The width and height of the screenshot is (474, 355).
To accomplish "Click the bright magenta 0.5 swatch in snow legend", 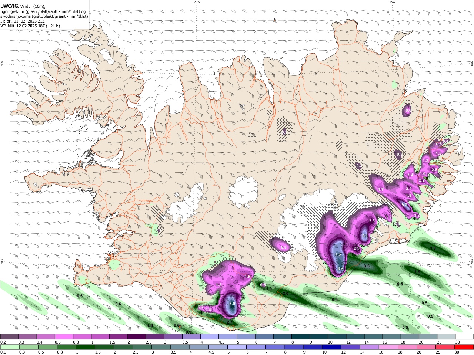I will tap(64, 337).
